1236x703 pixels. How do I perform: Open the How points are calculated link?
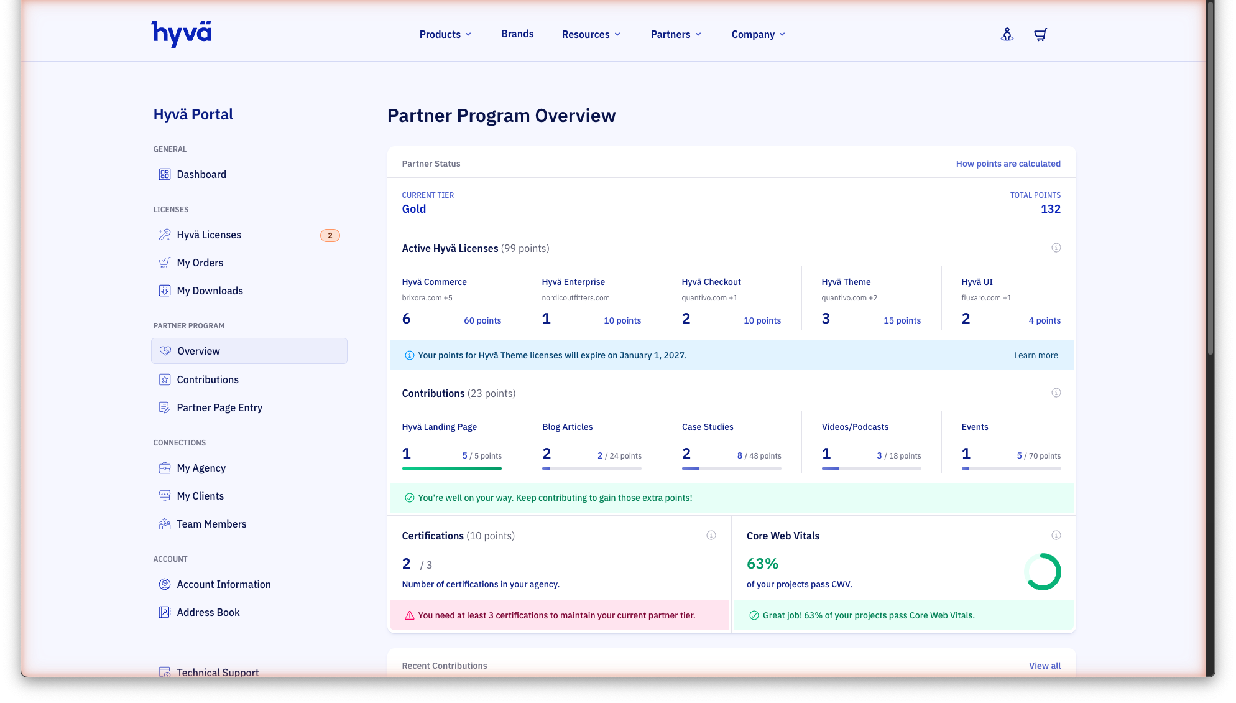(1008, 164)
